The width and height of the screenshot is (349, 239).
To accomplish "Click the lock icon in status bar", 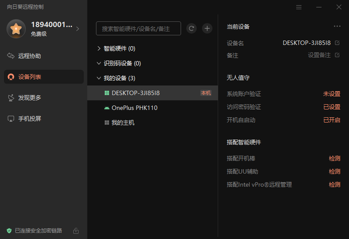I will (76, 231).
